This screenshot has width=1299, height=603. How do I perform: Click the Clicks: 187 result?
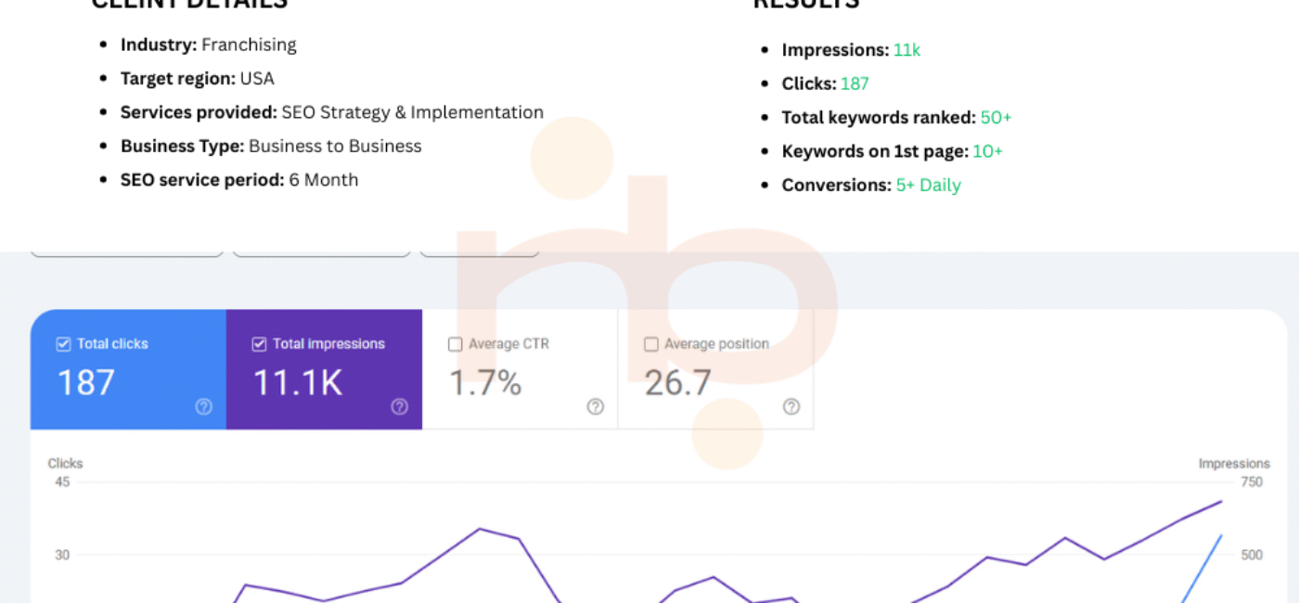[826, 83]
